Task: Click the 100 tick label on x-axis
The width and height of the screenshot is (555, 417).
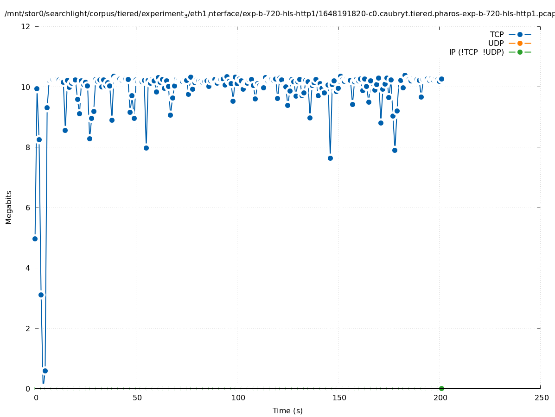Action: [x=238, y=398]
